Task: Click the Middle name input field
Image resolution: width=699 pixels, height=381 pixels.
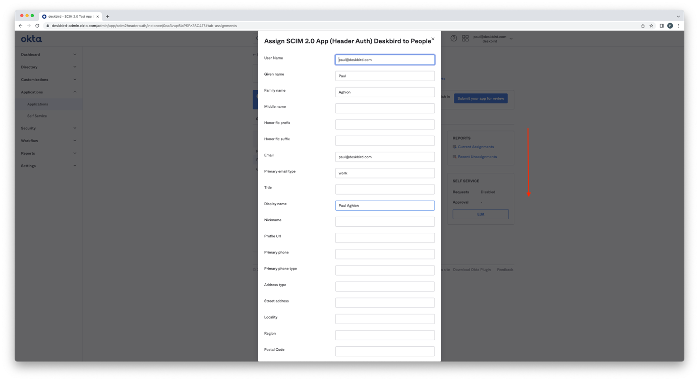Action: click(385, 108)
